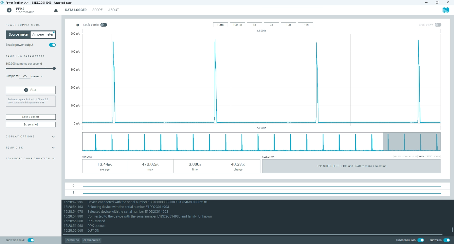Disable the Enable power output switch
Viewport: 454px width, 244px height.
point(52,45)
